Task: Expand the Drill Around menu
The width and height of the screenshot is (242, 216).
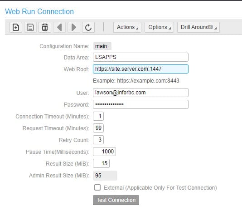Action: 198,27
